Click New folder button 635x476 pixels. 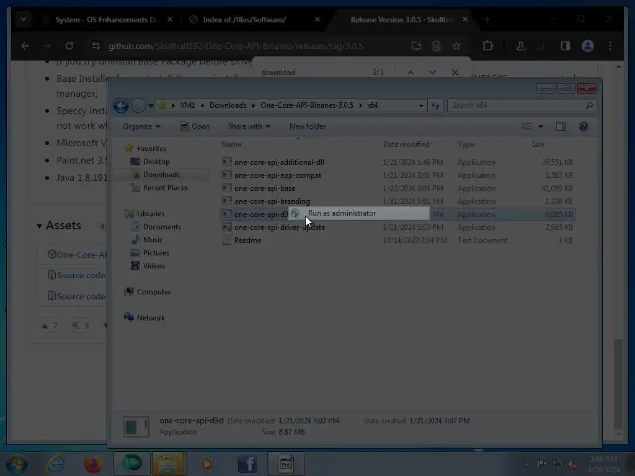click(308, 126)
